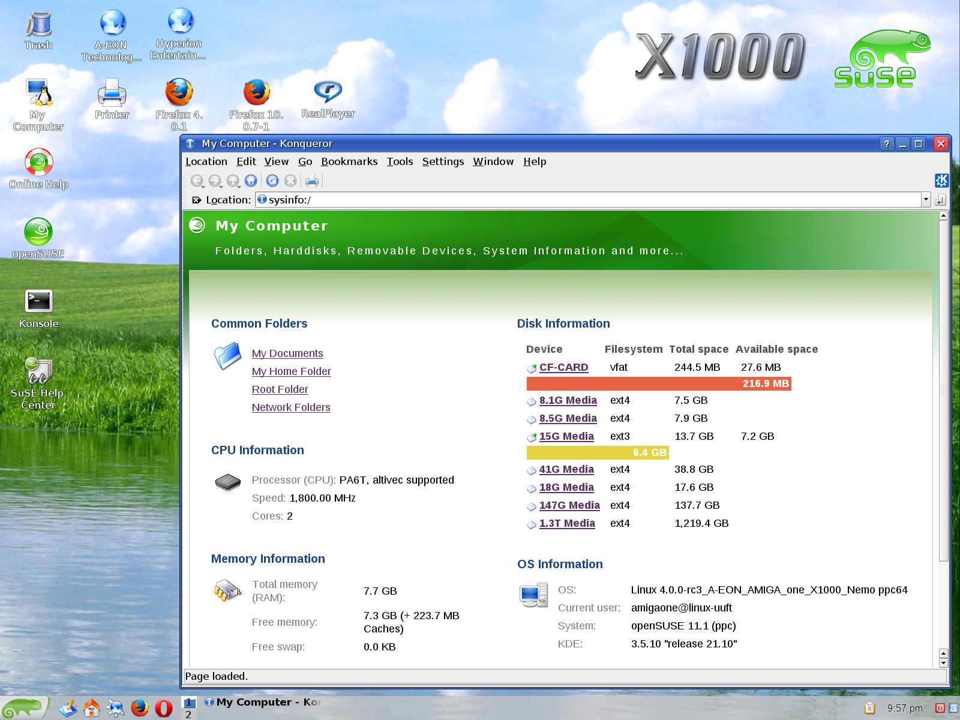Switch to virtual desktop 2 in pager
Viewport: 960px width, 720px height.
[x=188, y=714]
